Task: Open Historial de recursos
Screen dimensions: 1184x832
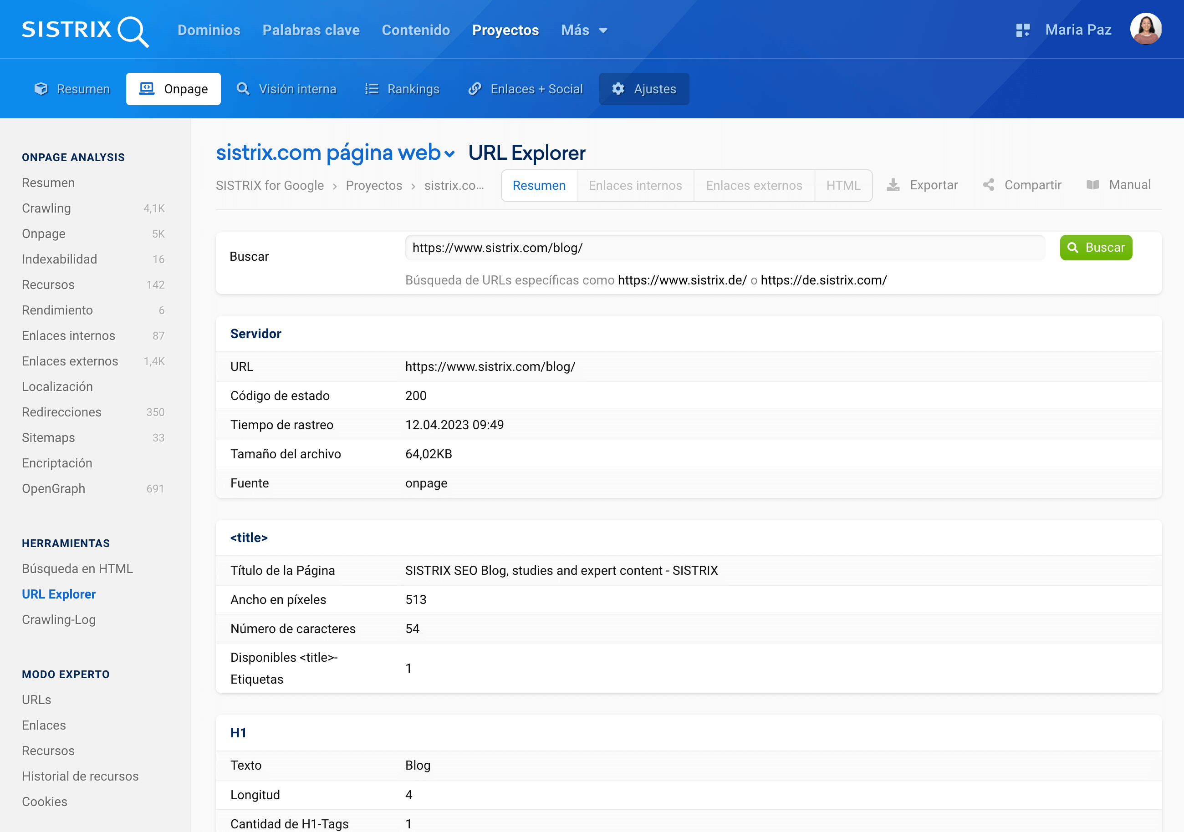Action: coord(80,776)
